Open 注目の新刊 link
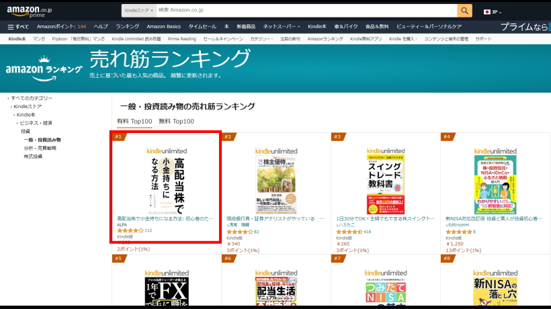The width and height of the screenshot is (551, 309). click(290, 39)
